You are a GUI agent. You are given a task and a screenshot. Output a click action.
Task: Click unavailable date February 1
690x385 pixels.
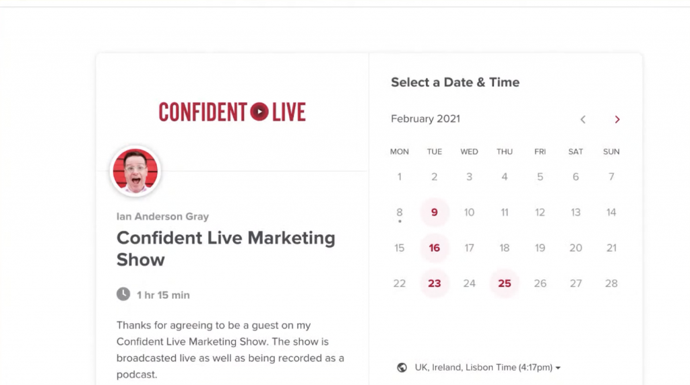[399, 177]
